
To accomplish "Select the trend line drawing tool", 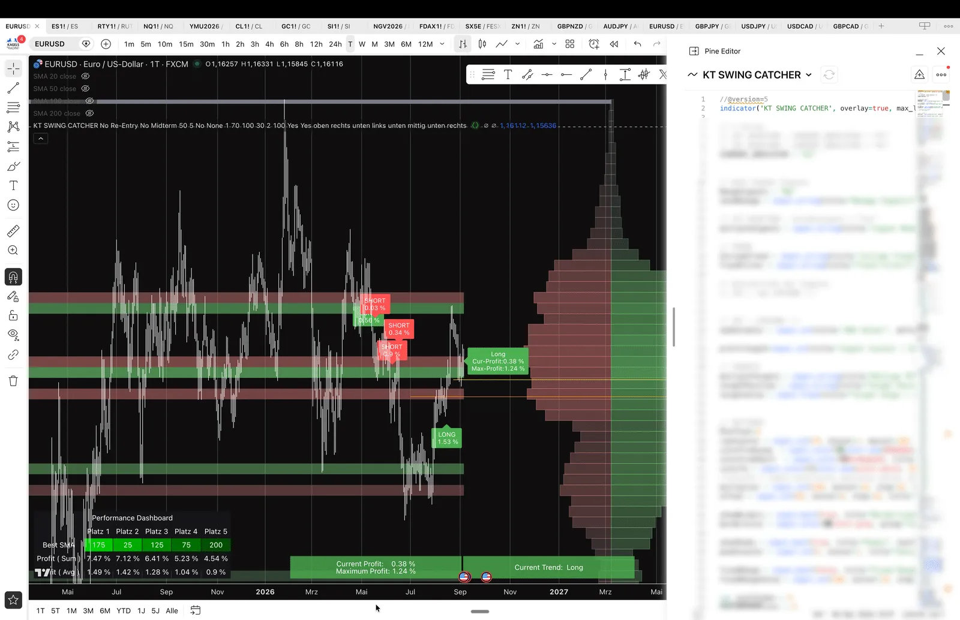I will click(x=13, y=88).
